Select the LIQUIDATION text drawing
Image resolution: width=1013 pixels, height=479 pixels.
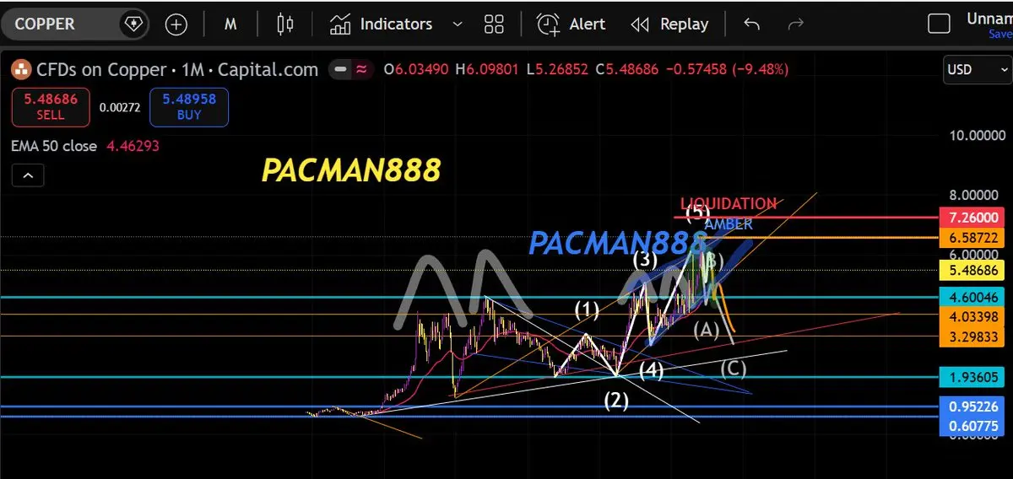point(729,203)
